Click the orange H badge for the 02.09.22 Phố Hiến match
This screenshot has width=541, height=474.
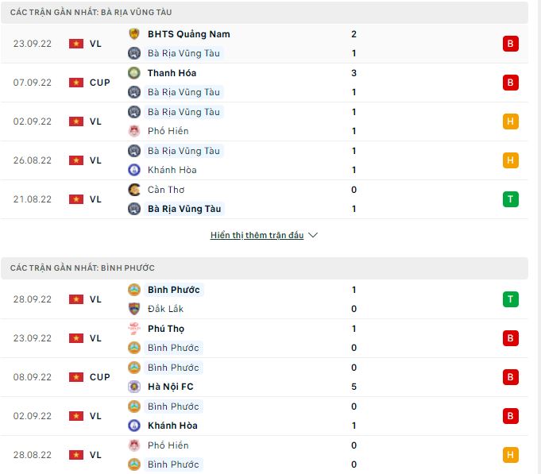click(510, 121)
